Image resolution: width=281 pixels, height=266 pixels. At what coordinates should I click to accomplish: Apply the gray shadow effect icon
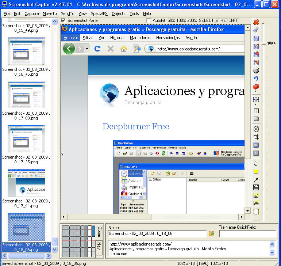pos(256,119)
